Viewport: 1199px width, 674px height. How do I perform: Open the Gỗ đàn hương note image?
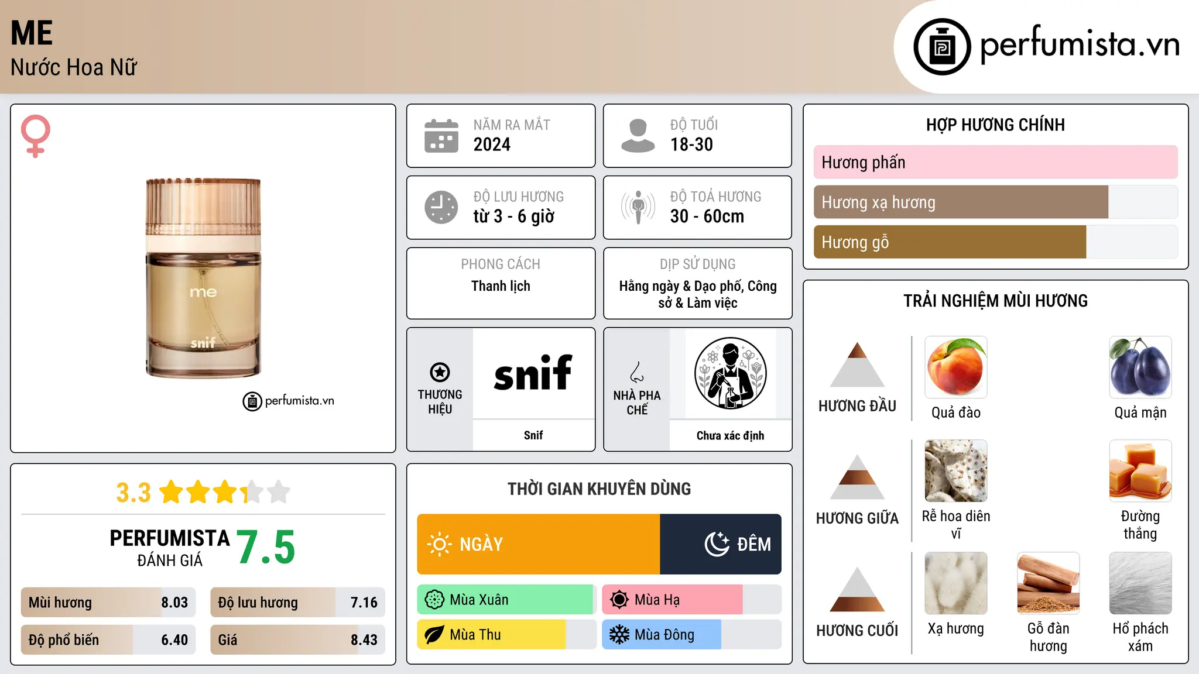[x=1049, y=583]
